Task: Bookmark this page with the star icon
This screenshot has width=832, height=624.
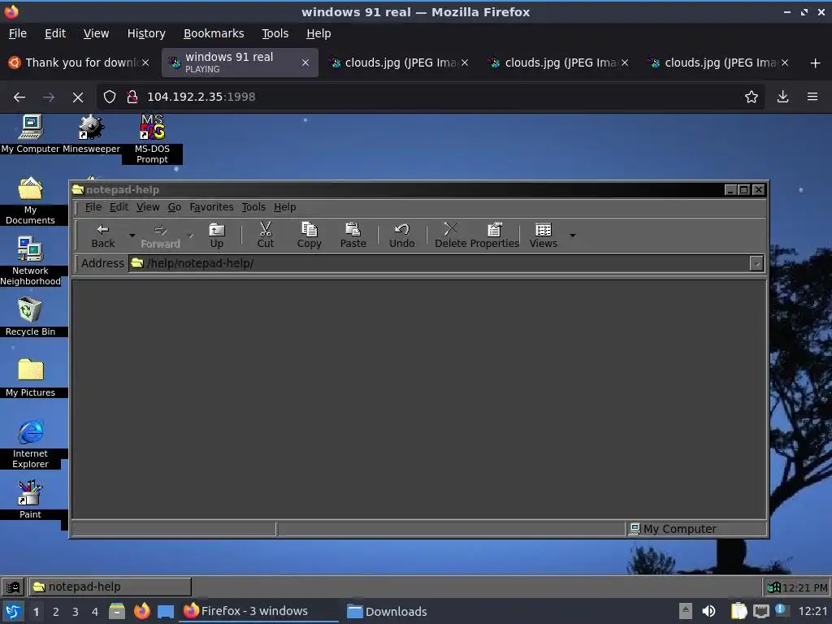Action: [x=752, y=97]
